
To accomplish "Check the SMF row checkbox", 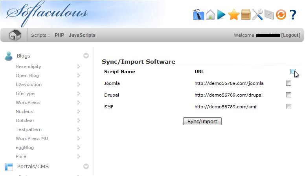I will click(x=288, y=107).
